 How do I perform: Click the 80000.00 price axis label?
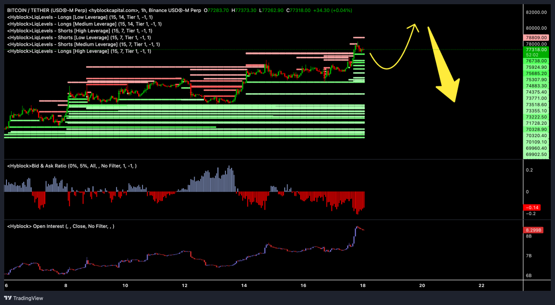click(536, 28)
